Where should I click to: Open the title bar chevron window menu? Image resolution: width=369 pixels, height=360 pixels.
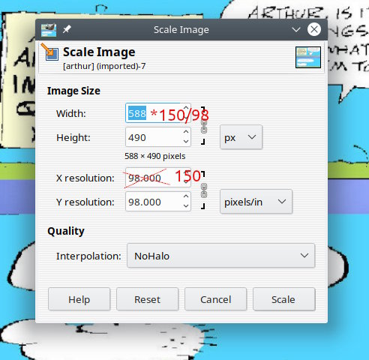coord(296,30)
